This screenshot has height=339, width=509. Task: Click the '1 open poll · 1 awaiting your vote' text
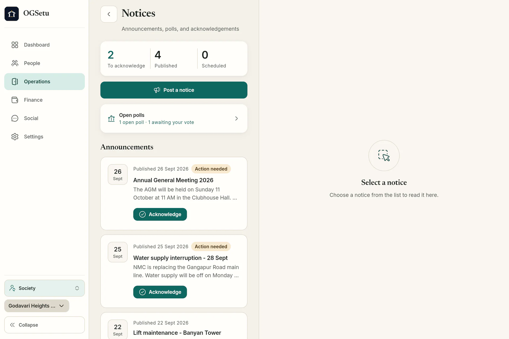pyautogui.click(x=156, y=122)
